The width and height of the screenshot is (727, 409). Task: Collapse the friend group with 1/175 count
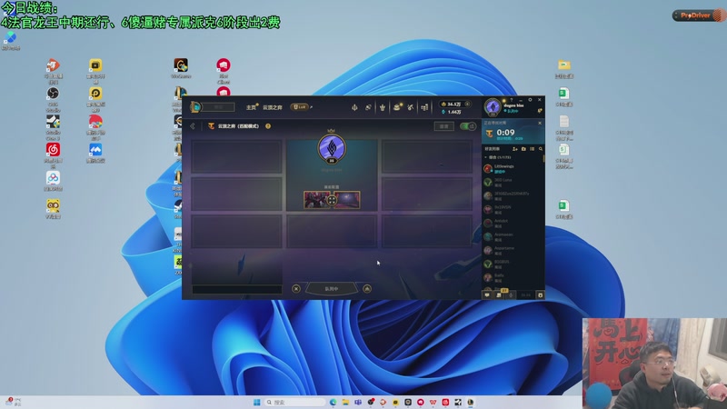click(497, 157)
